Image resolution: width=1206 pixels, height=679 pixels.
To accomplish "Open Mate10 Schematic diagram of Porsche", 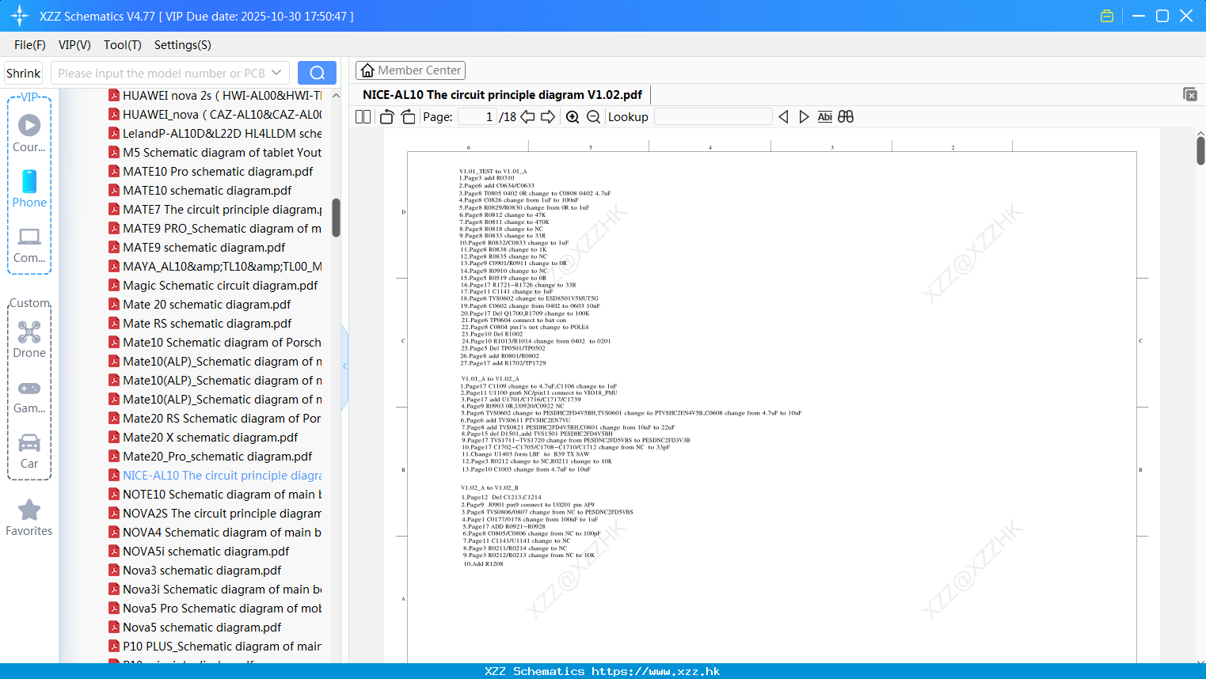I will 222,343.
